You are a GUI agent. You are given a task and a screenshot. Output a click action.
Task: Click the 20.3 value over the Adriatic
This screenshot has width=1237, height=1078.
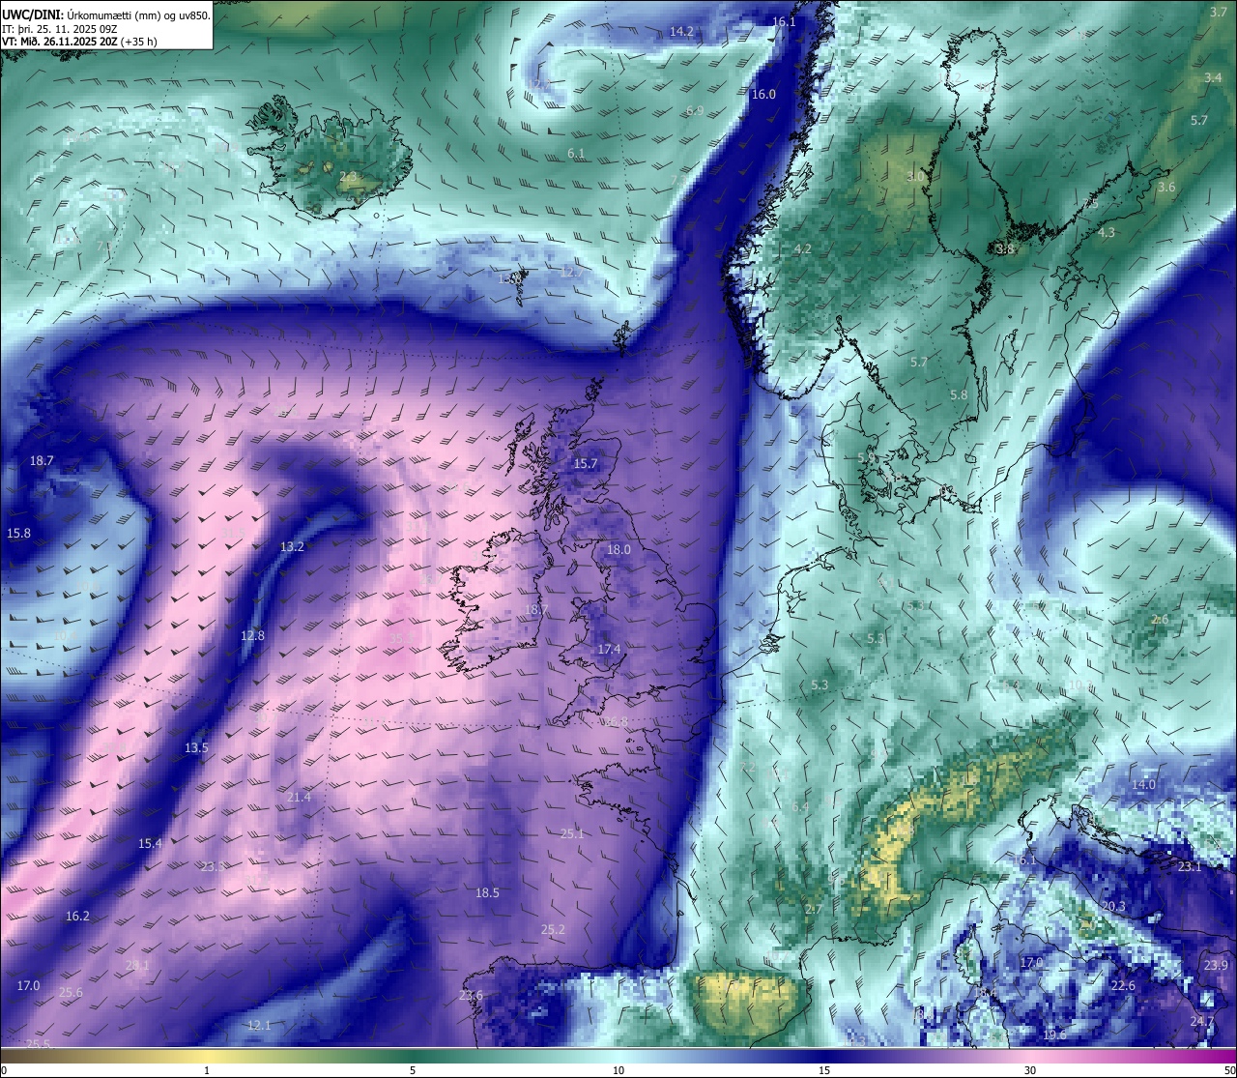click(1113, 906)
